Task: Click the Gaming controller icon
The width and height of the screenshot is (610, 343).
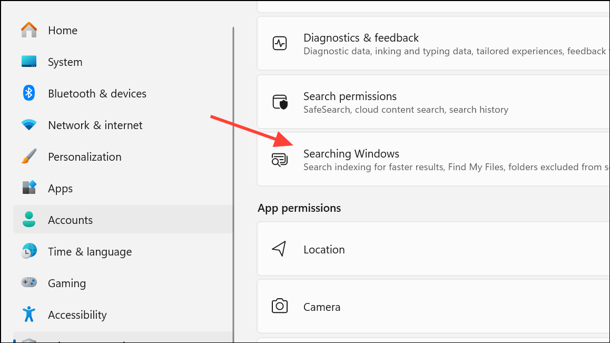Action: (x=29, y=282)
